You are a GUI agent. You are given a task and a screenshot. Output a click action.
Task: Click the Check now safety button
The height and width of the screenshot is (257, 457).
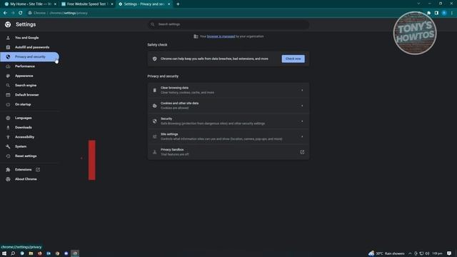point(293,59)
